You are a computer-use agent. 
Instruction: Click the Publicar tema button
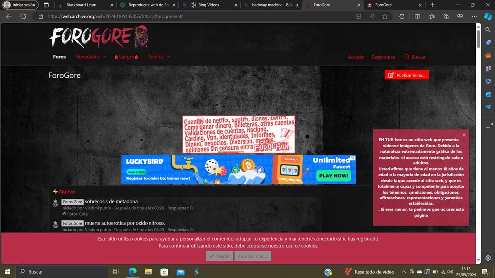pyautogui.click(x=406, y=75)
